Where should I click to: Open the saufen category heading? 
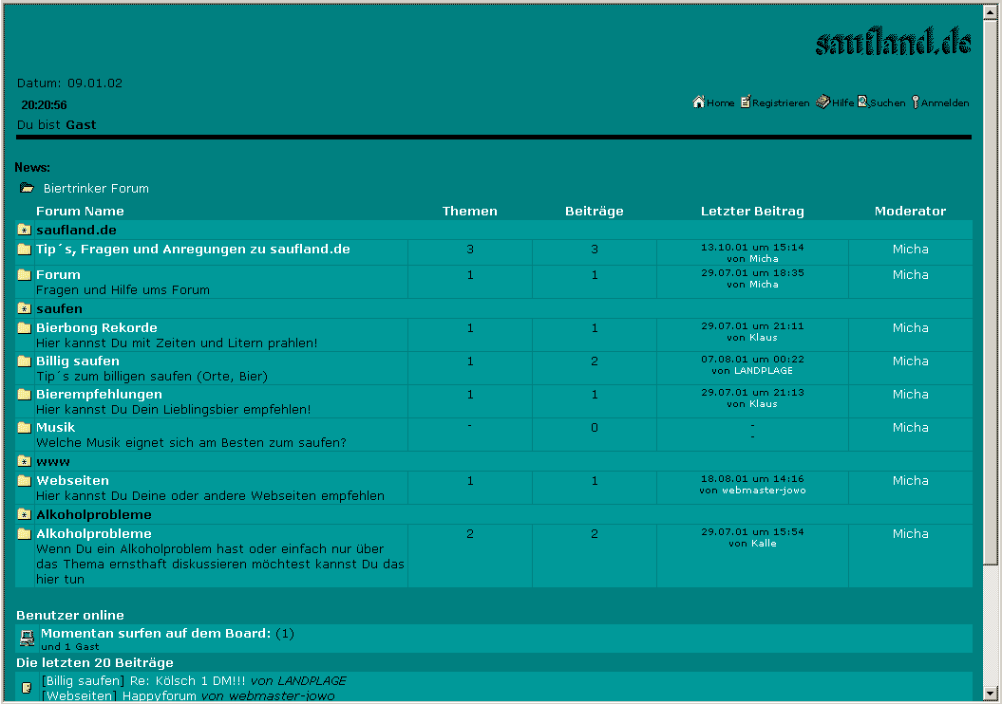coord(59,309)
